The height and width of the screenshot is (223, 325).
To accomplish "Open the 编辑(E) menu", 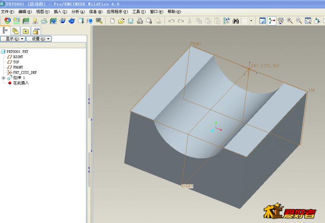I will pyautogui.click(x=25, y=12).
